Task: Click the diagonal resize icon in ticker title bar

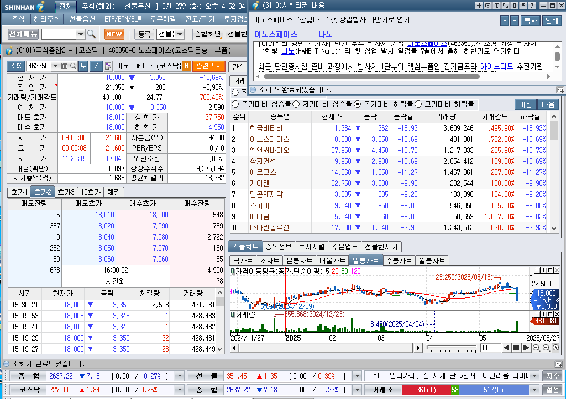Action: pyautogui.click(x=505, y=6)
